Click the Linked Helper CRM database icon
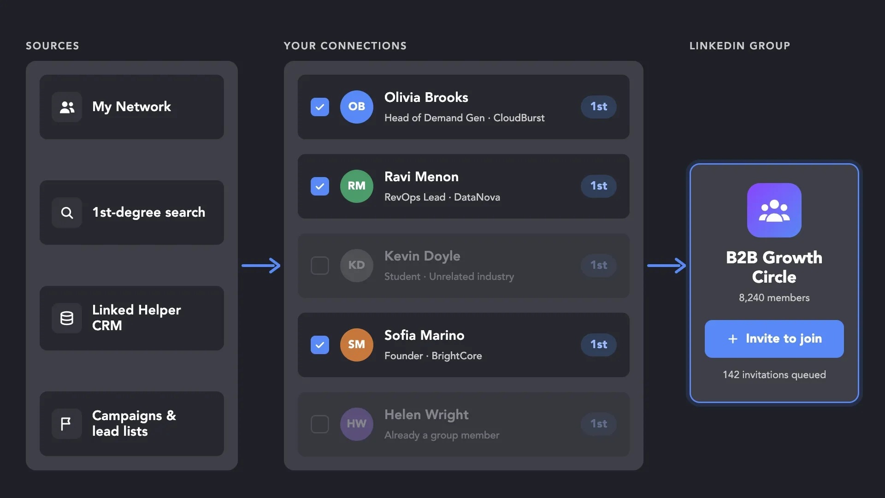 click(x=67, y=318)
